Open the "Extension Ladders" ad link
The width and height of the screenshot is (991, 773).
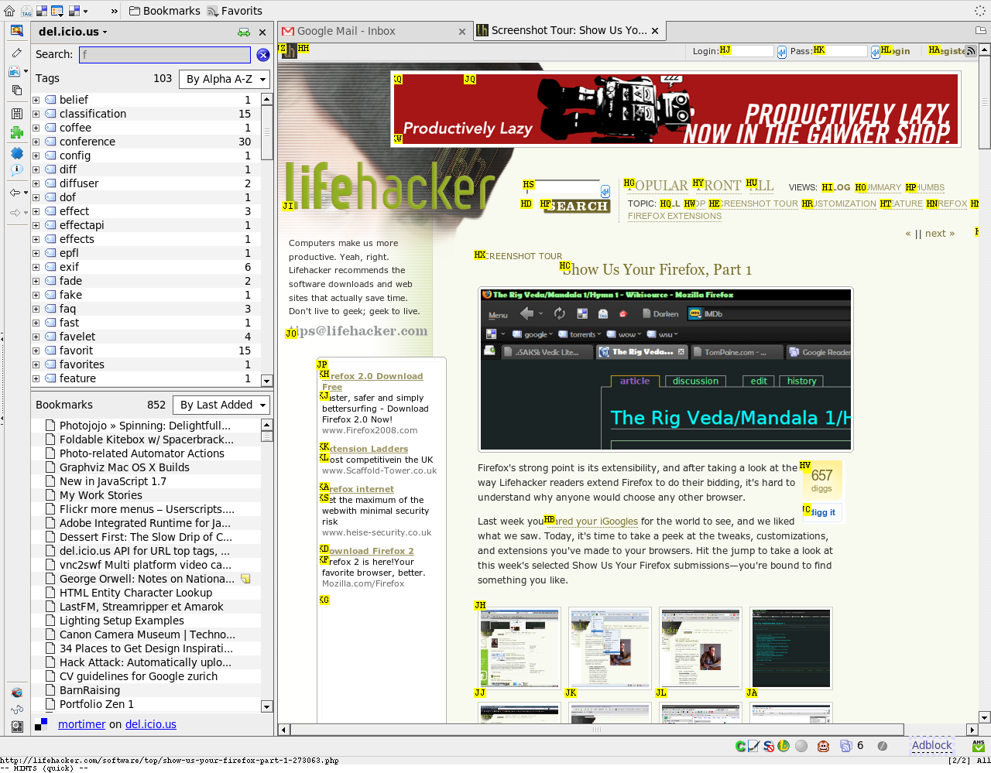click(x=365, y=449)
